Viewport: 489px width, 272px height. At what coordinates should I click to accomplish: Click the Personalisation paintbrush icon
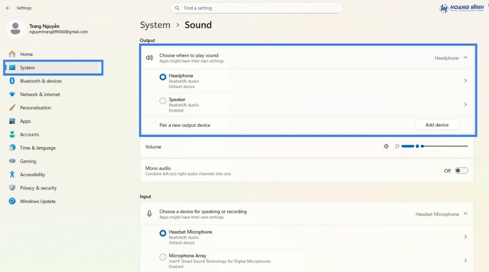coord(12,108)
